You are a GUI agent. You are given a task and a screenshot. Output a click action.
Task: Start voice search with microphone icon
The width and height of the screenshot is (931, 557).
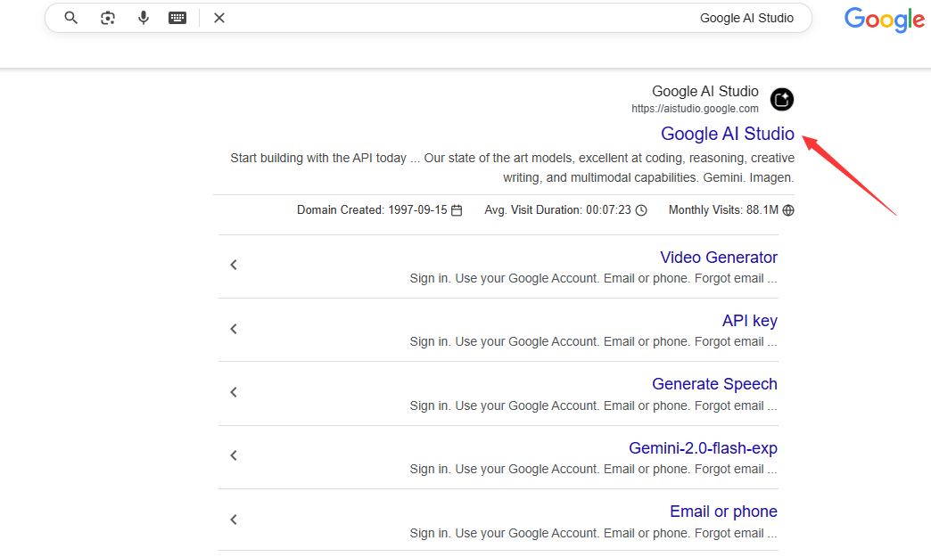pos(143,18)
